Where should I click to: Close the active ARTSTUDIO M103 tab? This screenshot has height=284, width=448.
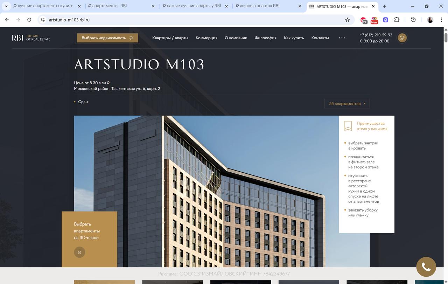tap(373, 6)
